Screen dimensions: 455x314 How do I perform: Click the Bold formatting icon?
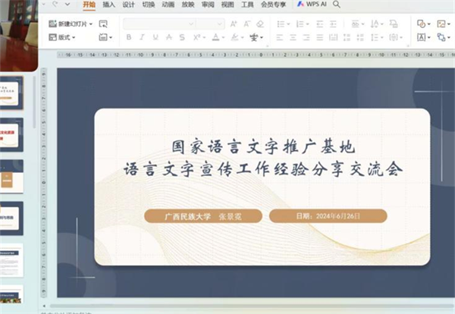(x=129, y=37)
